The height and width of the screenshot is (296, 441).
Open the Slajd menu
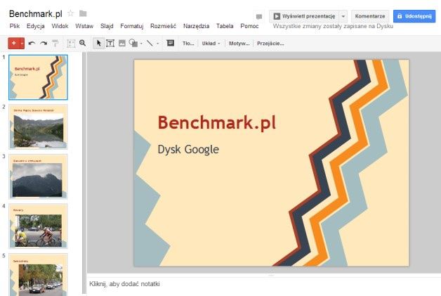tap(107, 26)
